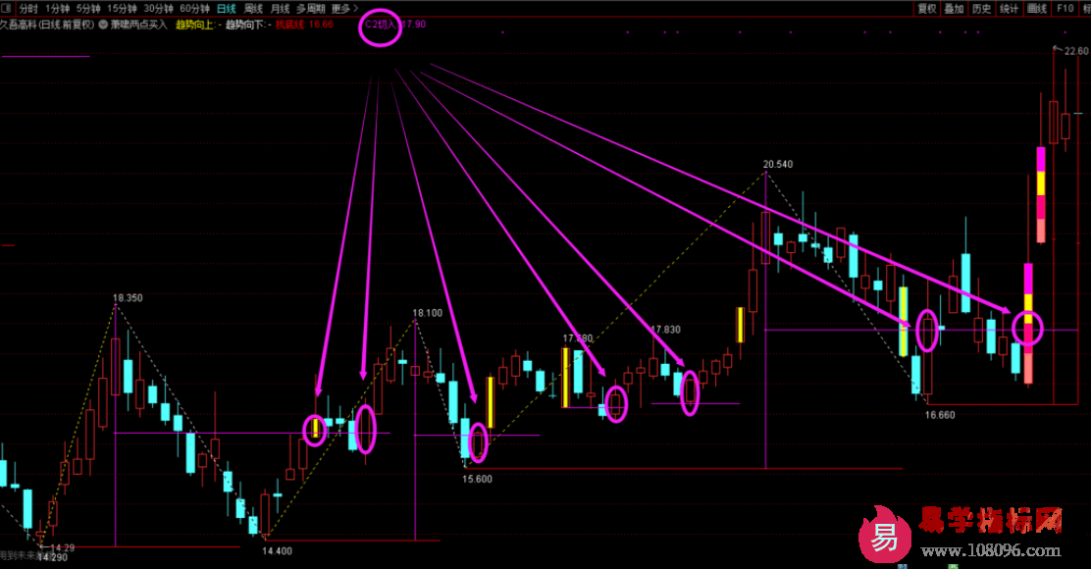Select the 日线 daily chart tab

click(x=227, y=8)
